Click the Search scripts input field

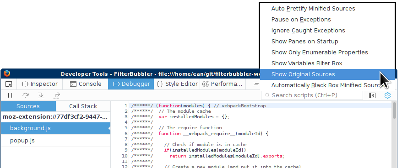pos(312,95)
